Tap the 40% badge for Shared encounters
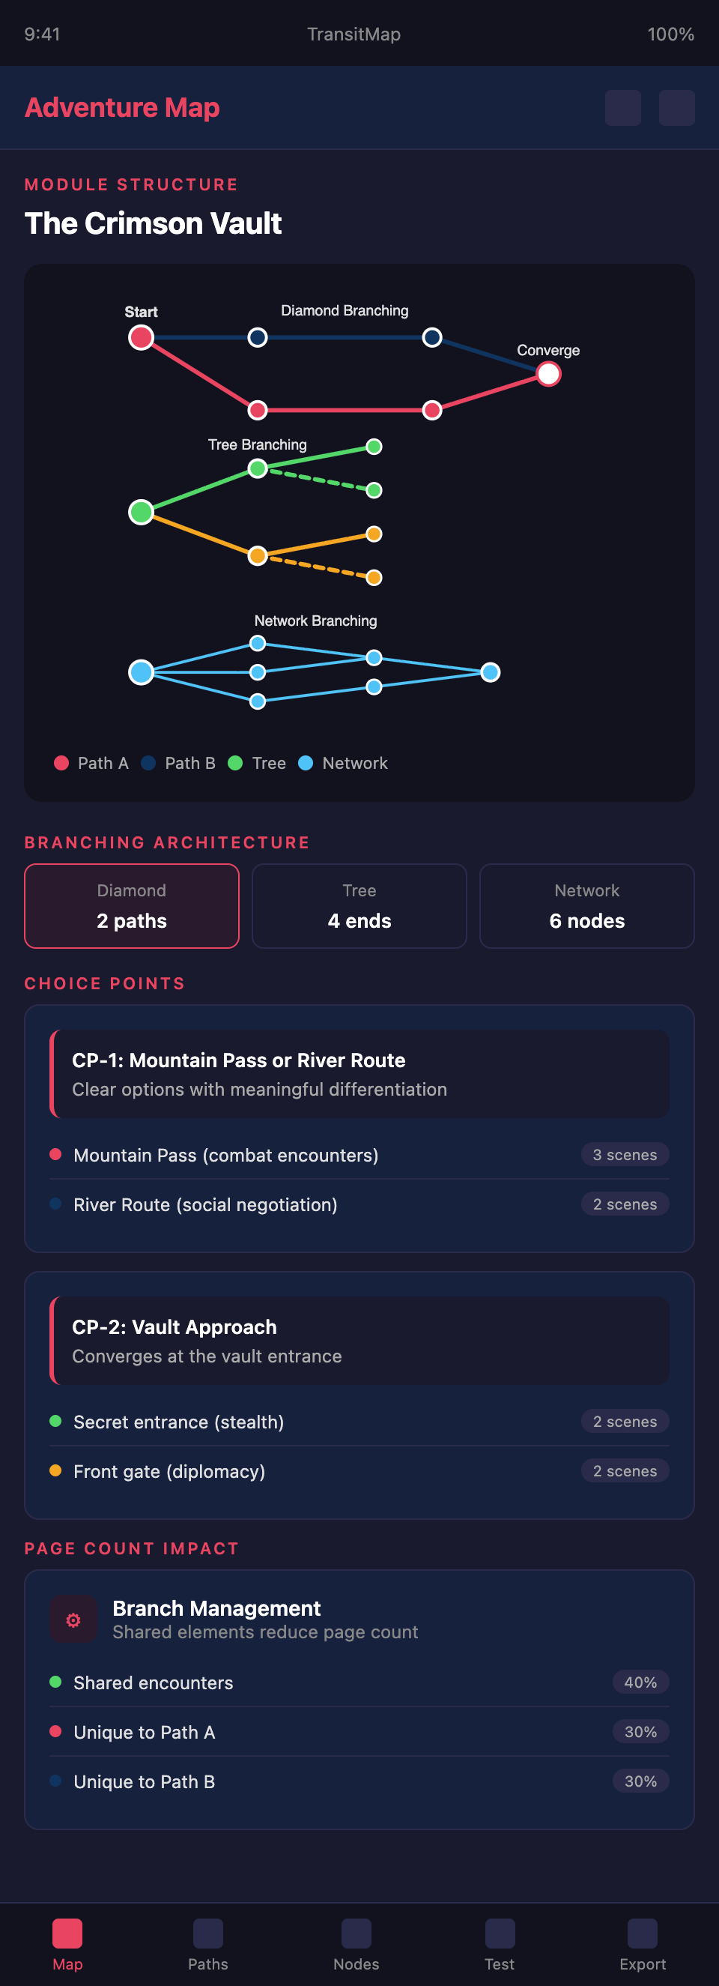719x1986 pixels. coord(640,1682)
